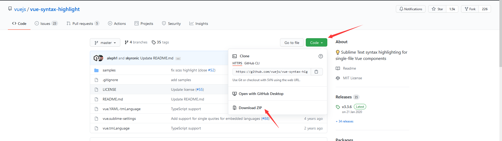Open the Readme link in About

(x=346, y=68)
